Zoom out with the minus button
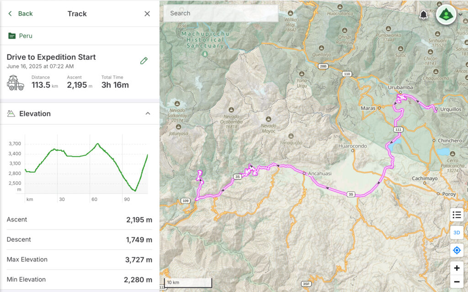The height and width of the screenshot is (292, 468). pos(456,281)
